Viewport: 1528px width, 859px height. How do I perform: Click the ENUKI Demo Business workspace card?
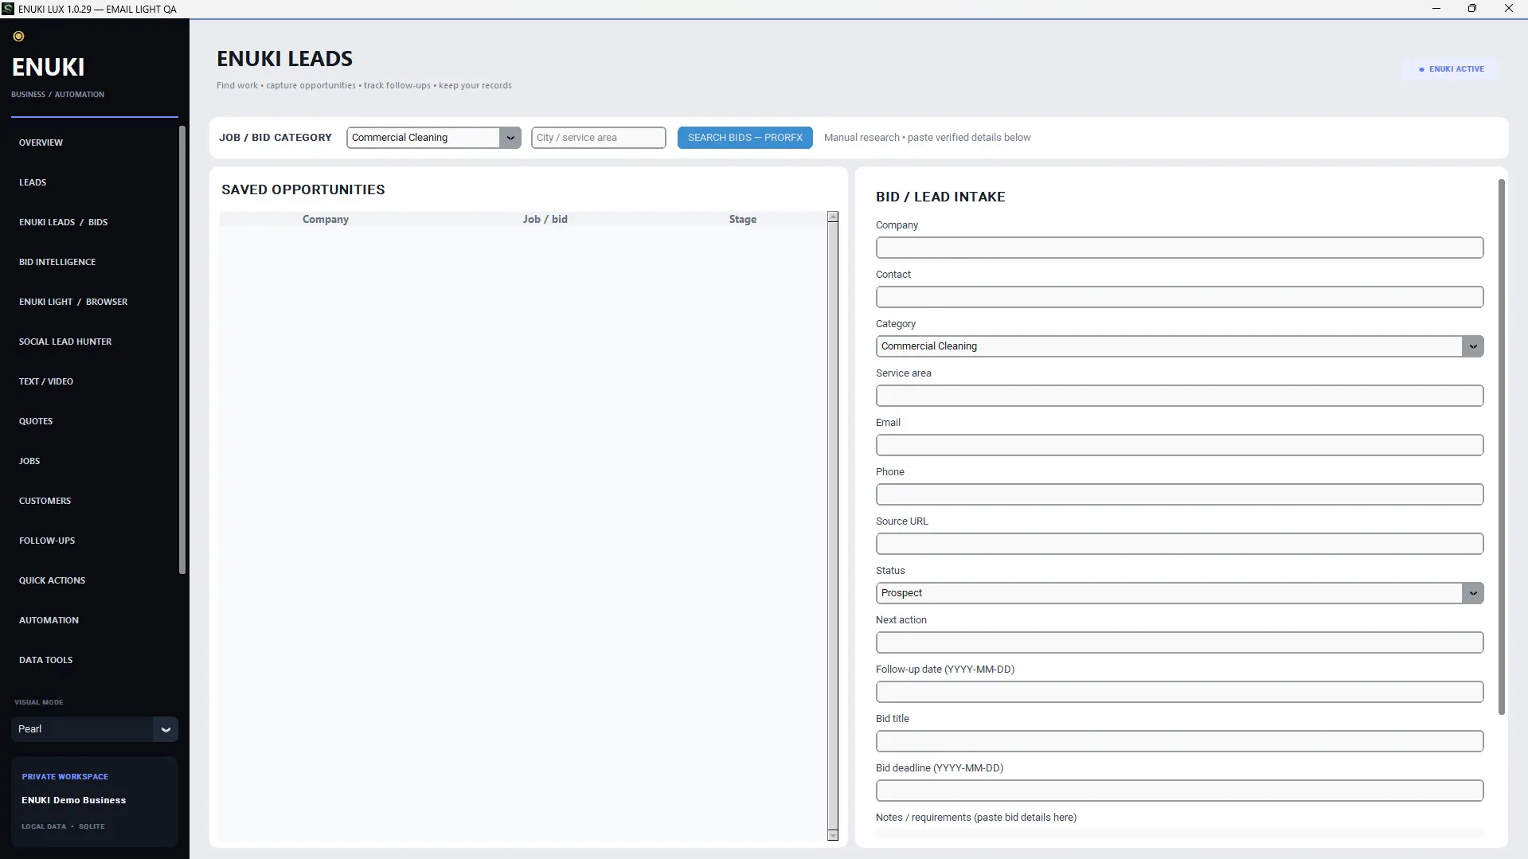tap(95, 802)
